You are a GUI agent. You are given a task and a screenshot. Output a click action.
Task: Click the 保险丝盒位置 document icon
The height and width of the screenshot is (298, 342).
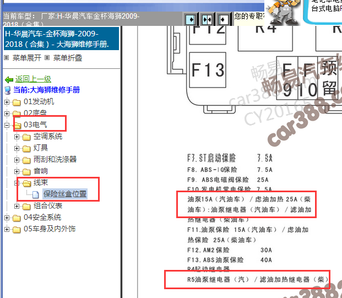coord(36,194)
